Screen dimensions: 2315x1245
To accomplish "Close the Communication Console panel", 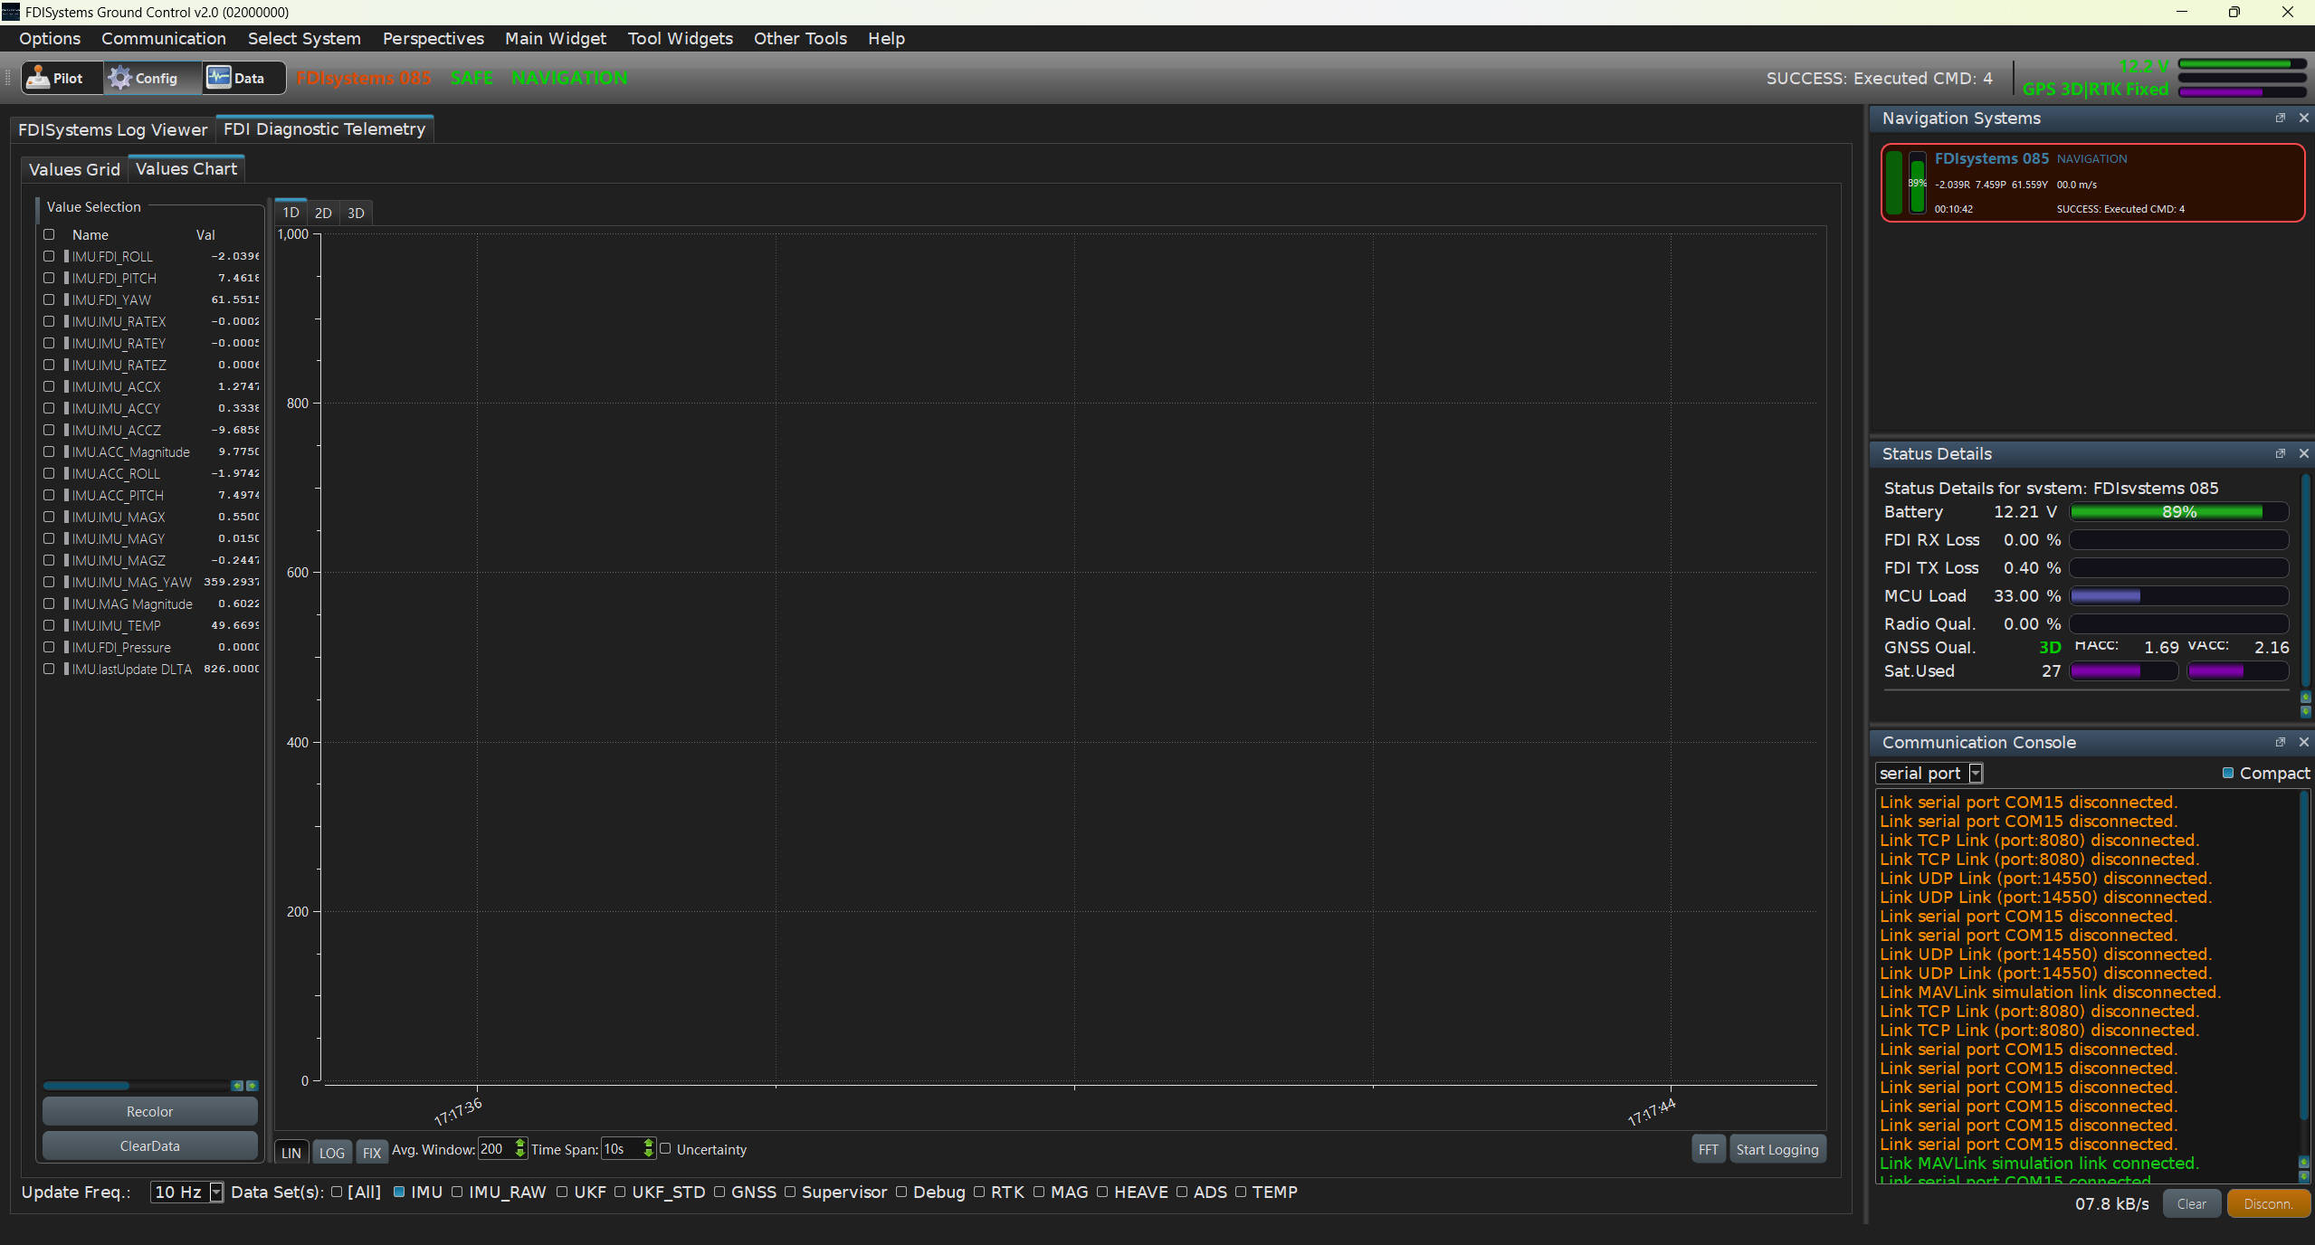I will coord(2304,743).
